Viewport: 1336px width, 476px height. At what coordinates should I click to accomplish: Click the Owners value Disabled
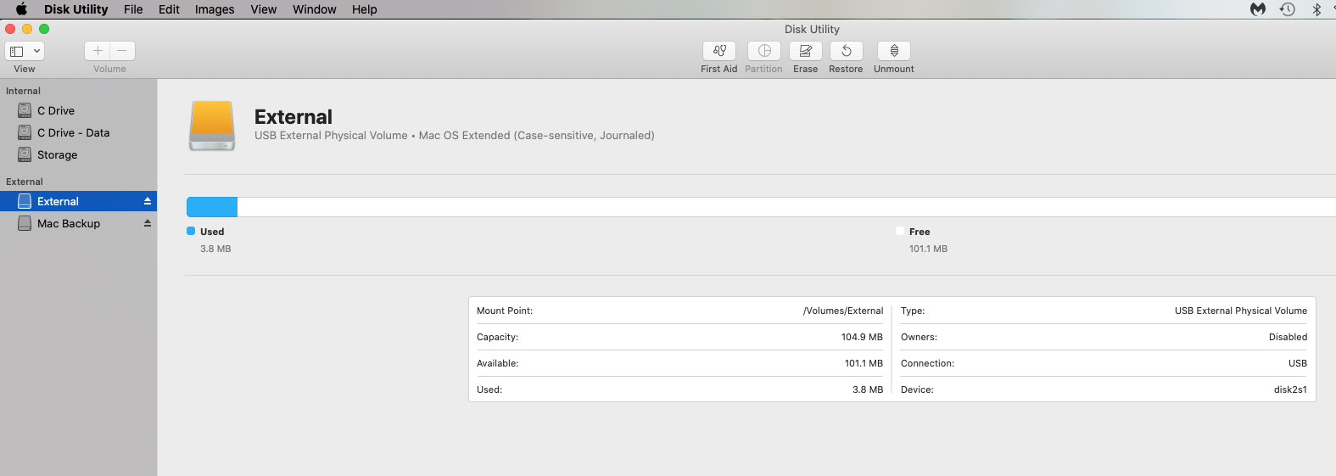pos(1288,337)
